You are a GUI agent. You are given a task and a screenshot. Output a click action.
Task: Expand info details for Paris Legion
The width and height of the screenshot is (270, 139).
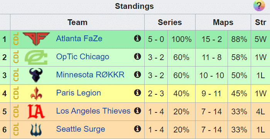(137, 93)
